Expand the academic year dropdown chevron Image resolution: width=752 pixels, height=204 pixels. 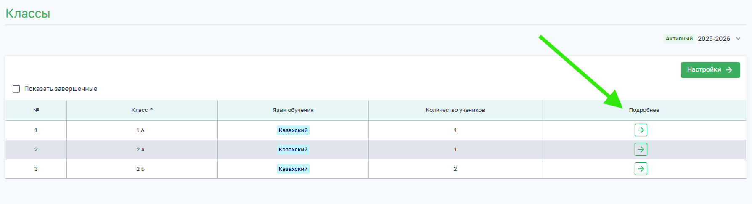point(738,39)
